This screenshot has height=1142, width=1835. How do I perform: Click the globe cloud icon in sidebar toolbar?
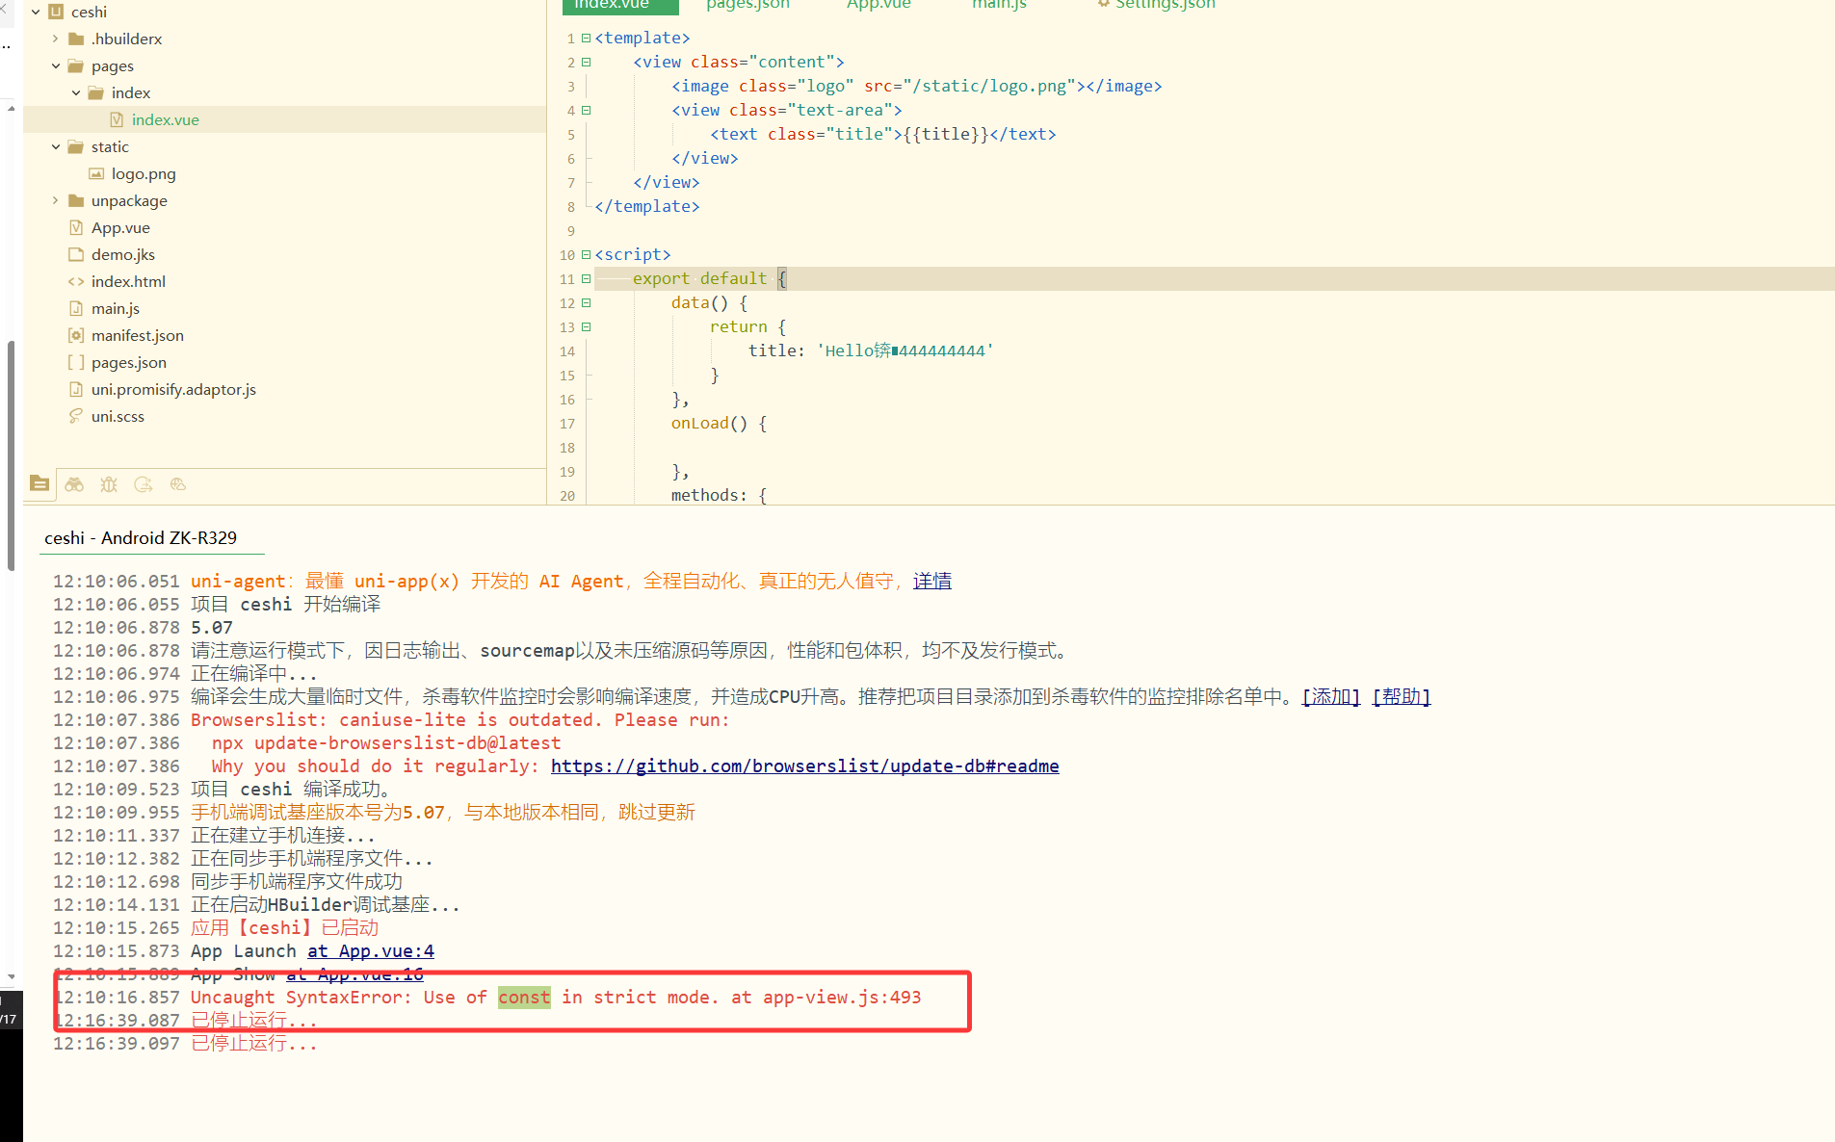(x=178, y=484)
